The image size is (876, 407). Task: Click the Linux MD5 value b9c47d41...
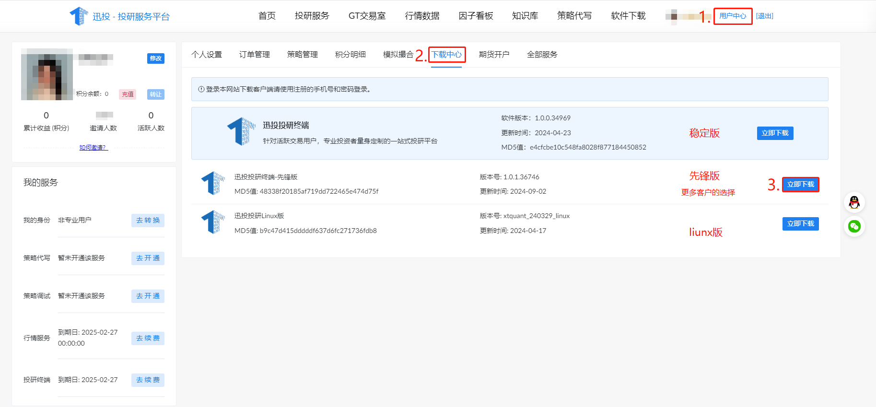tap(305, 231)
